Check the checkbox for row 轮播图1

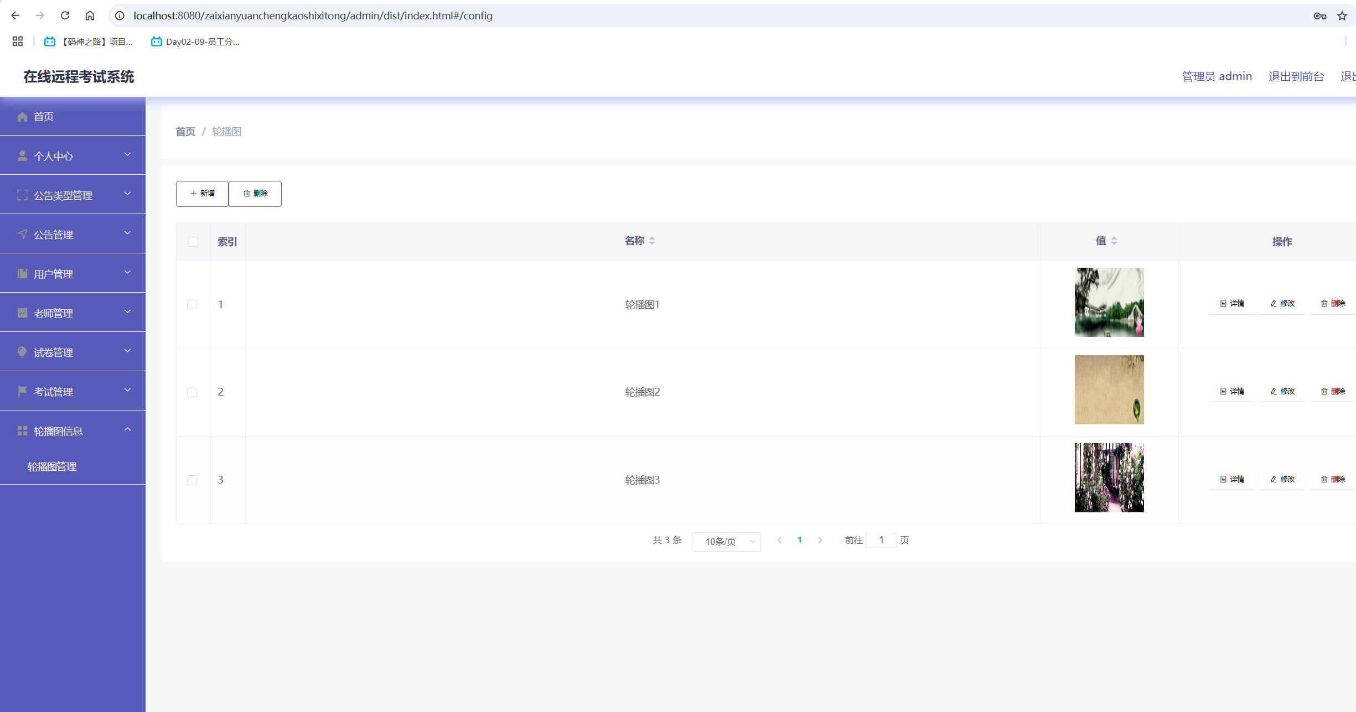click(192, 304)
